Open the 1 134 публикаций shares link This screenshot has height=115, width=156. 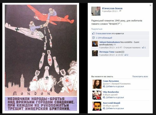[x=104, y=38]
